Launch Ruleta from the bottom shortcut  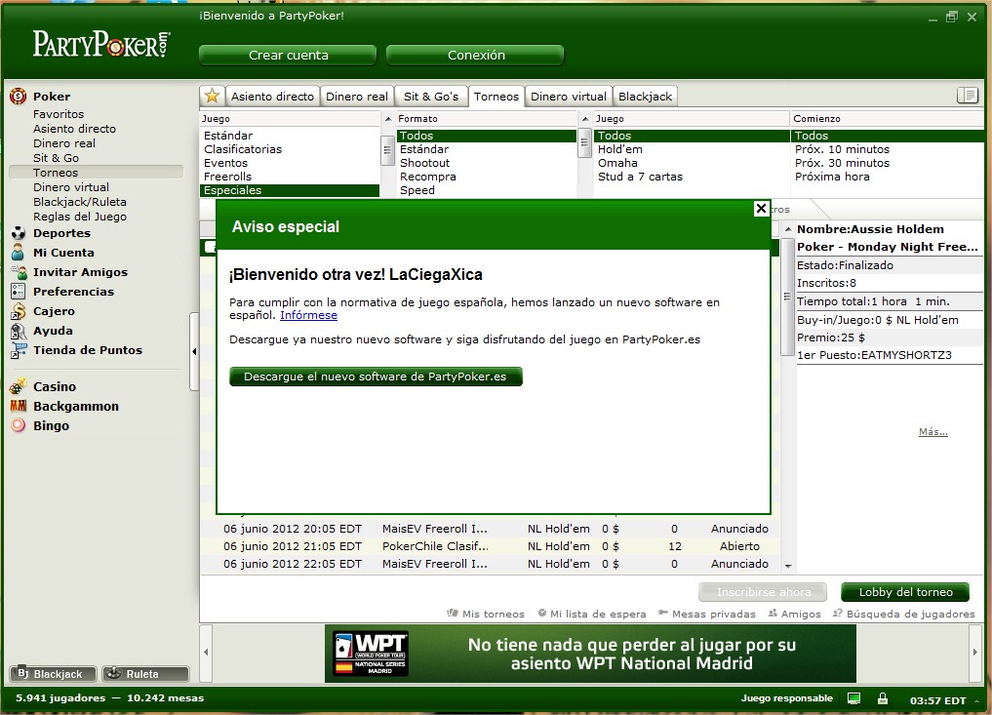click(145, 674)
